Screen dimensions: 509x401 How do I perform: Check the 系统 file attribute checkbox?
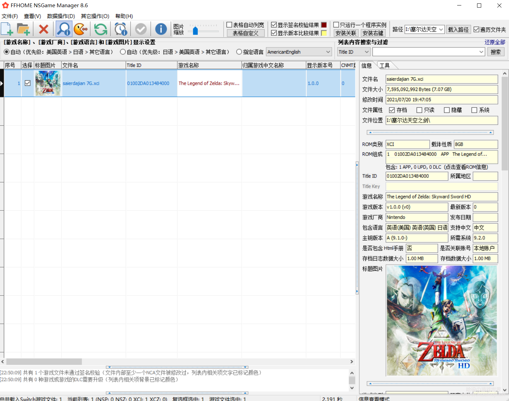pos(474,110)
